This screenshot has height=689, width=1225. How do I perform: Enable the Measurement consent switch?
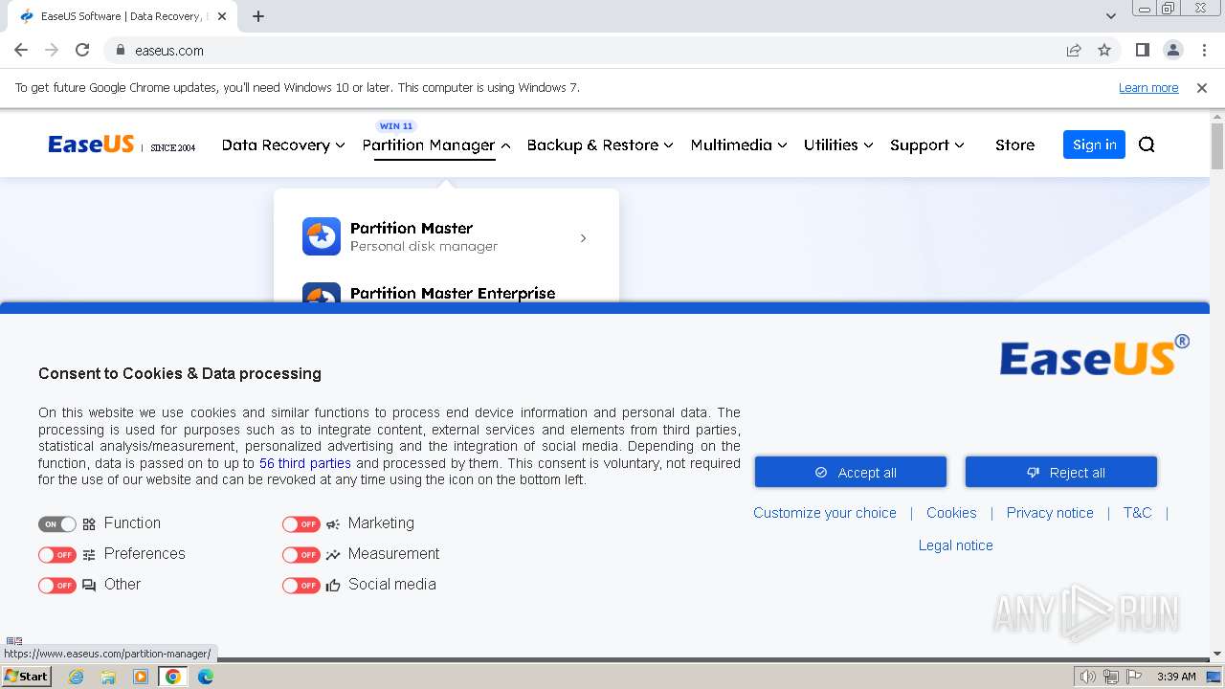tap(301, 555)
